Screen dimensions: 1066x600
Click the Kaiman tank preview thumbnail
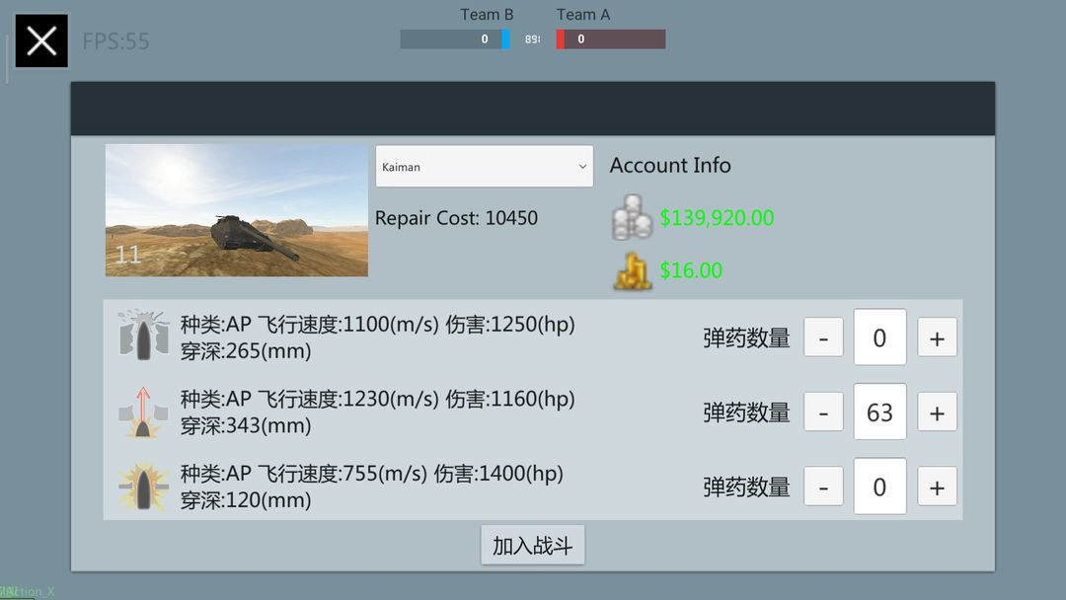pos(237,210)
